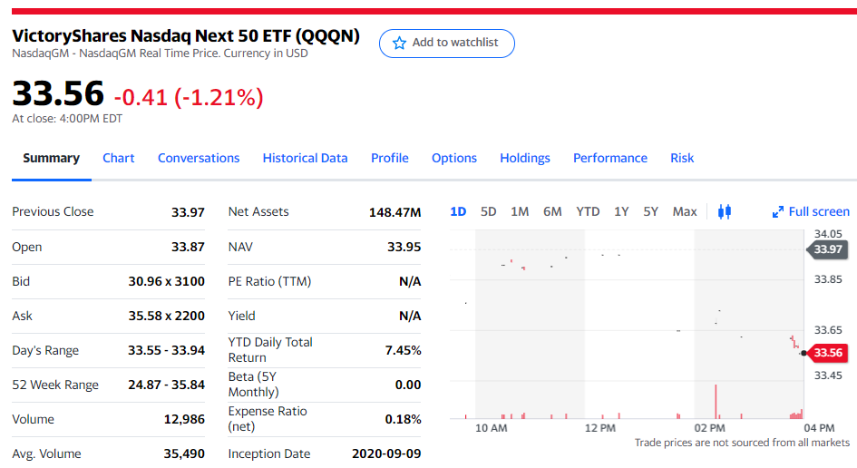Open the Summary tab
Screen dimensions: 857x468
point(52,158)
